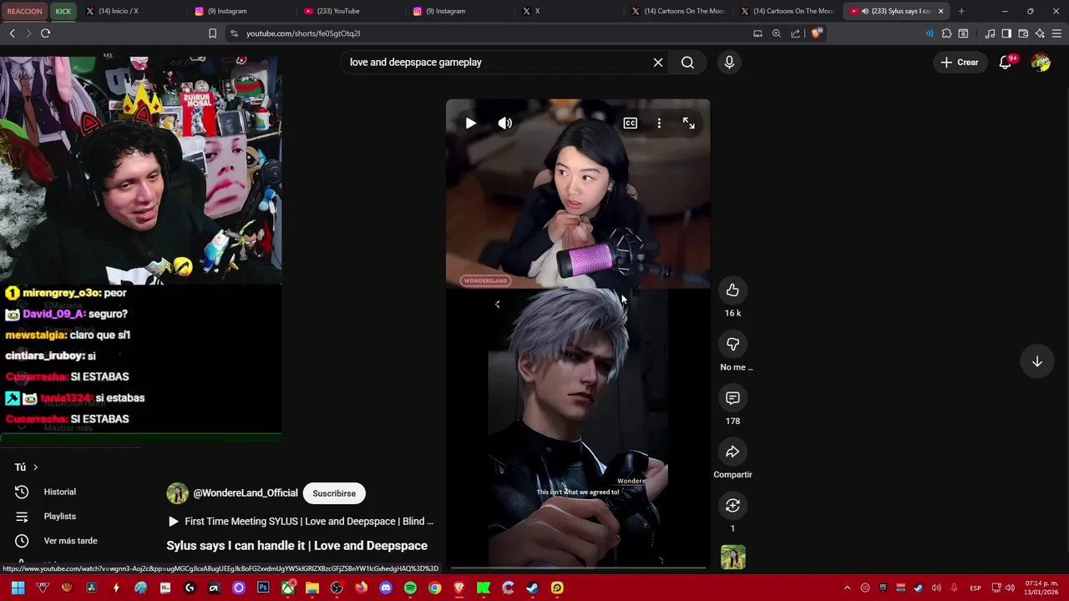Image resolution: width=1069 pixels, height=601 pixels.
Task: Open the sound source thumbnail below remix
Action: point(732,558)
